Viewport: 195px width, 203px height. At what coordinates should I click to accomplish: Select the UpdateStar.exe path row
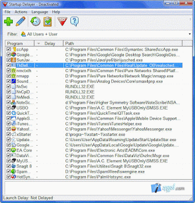tap(121, 140)
